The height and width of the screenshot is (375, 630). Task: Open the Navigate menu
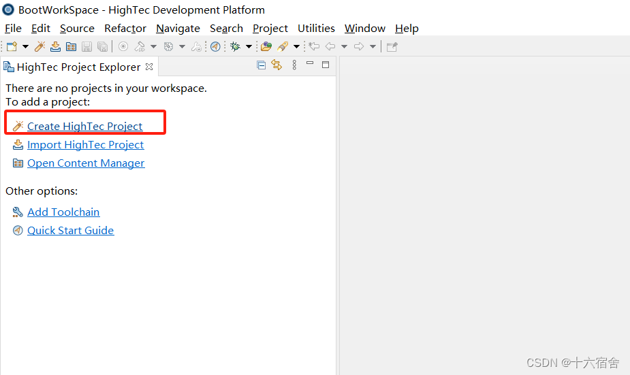click(x=178, y=29)
